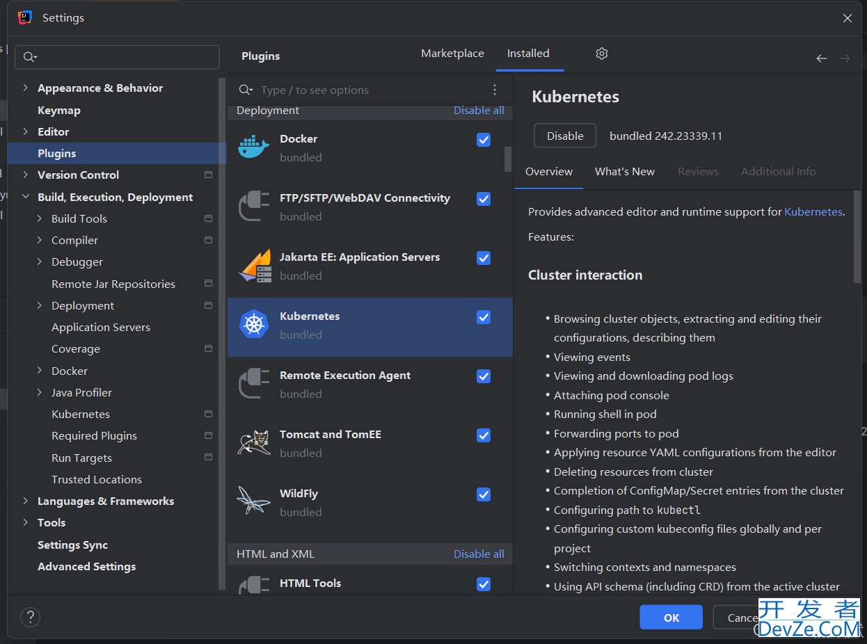Click project-level marker beside Remote Jar Repositories
This screenshot has width=867, height=644.
(208, 284)
